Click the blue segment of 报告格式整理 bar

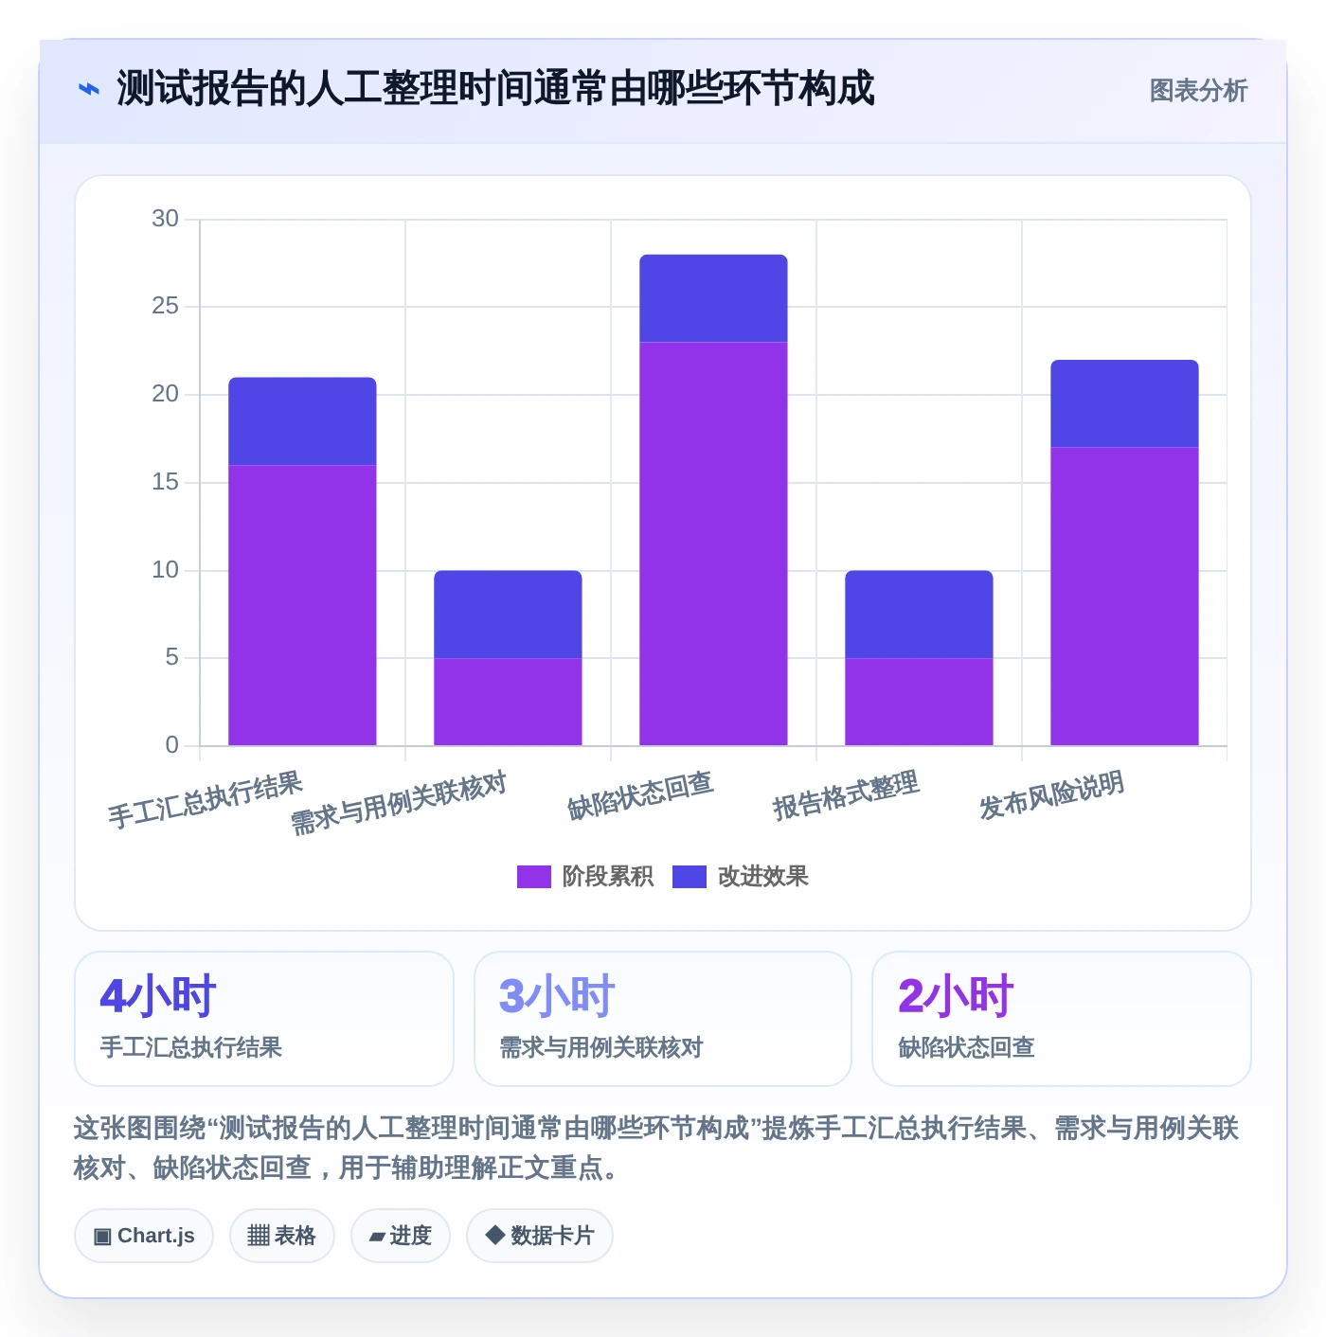pos(919,615)
